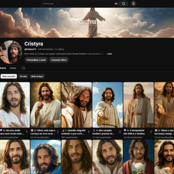
Task: Open options menu for '3. A tempestade' short
Action: click(x=151, y=132)
